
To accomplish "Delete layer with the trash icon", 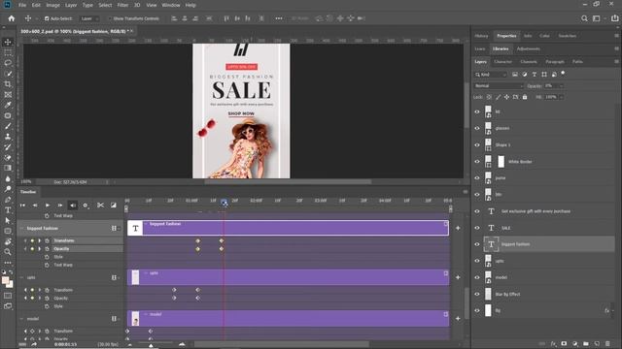I will (607, 344).
